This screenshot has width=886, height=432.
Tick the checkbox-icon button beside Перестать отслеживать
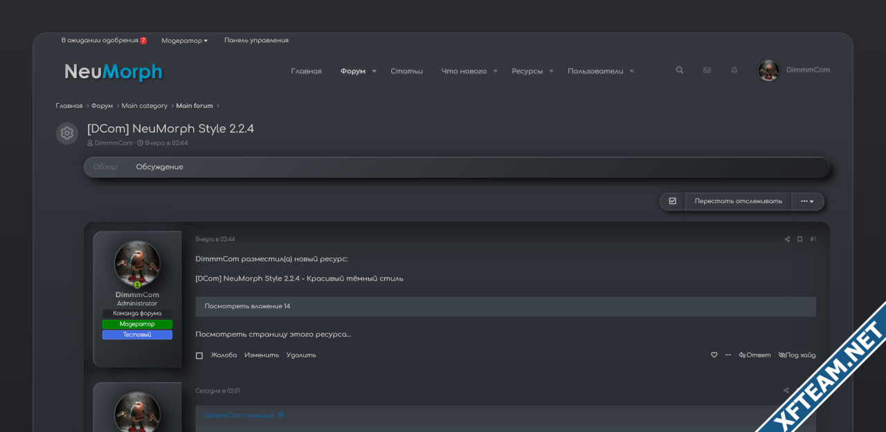(x=672, y=201)
